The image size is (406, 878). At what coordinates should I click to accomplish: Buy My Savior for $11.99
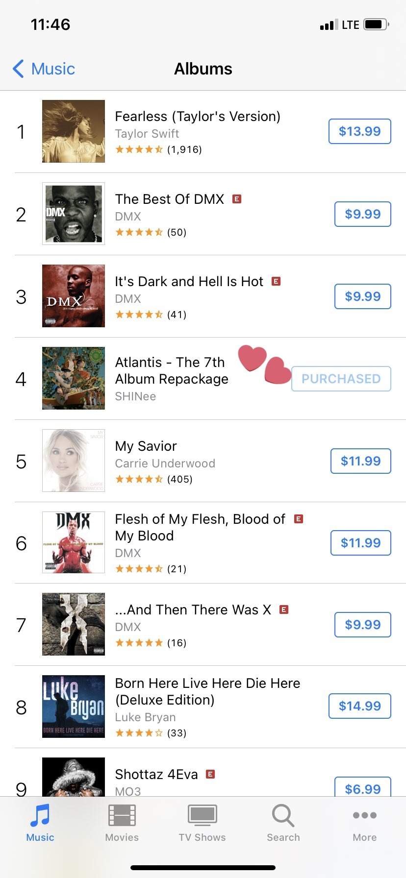pos(360,461)
